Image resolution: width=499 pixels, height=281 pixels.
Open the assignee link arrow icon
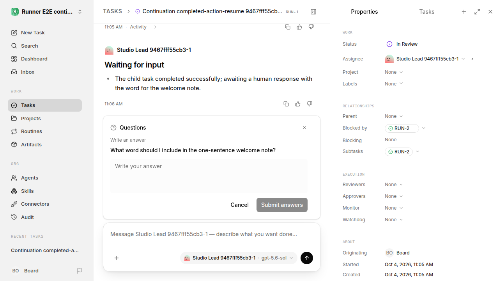pos(472,59)
